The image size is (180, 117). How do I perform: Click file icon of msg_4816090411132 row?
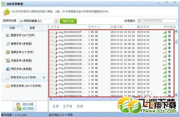(x=56, y=44)
